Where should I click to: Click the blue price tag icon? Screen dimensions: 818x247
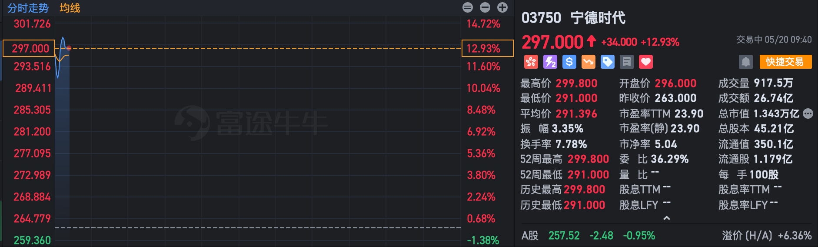607,62
